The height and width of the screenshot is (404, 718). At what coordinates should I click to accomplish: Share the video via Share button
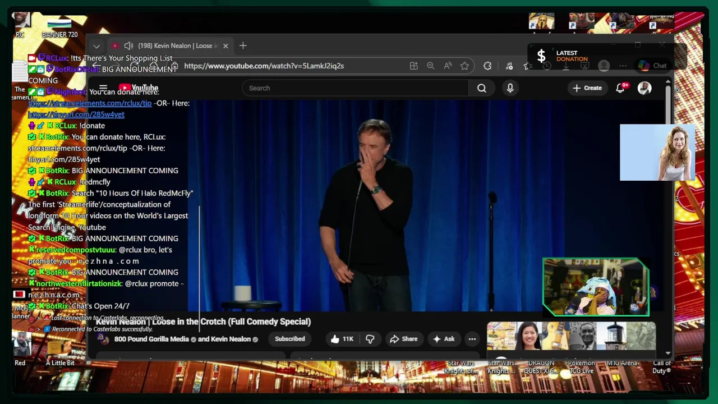point(404,339)
